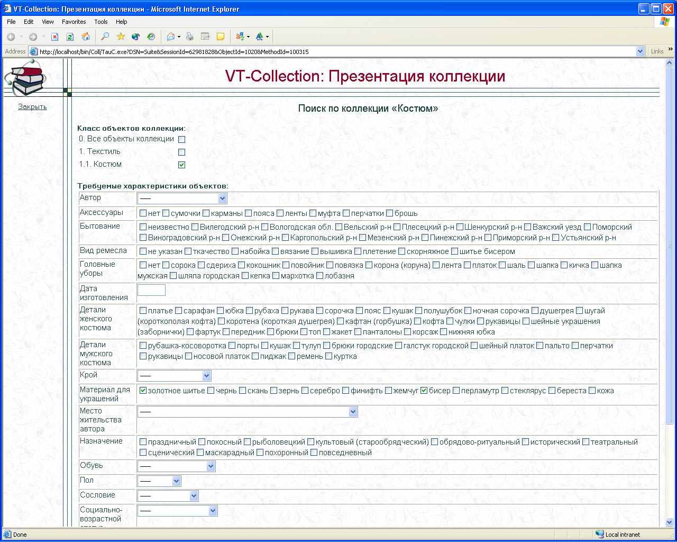Open the Крой dropdown
This screenshot has height=542, width=677.
click(x=174, y=376)
